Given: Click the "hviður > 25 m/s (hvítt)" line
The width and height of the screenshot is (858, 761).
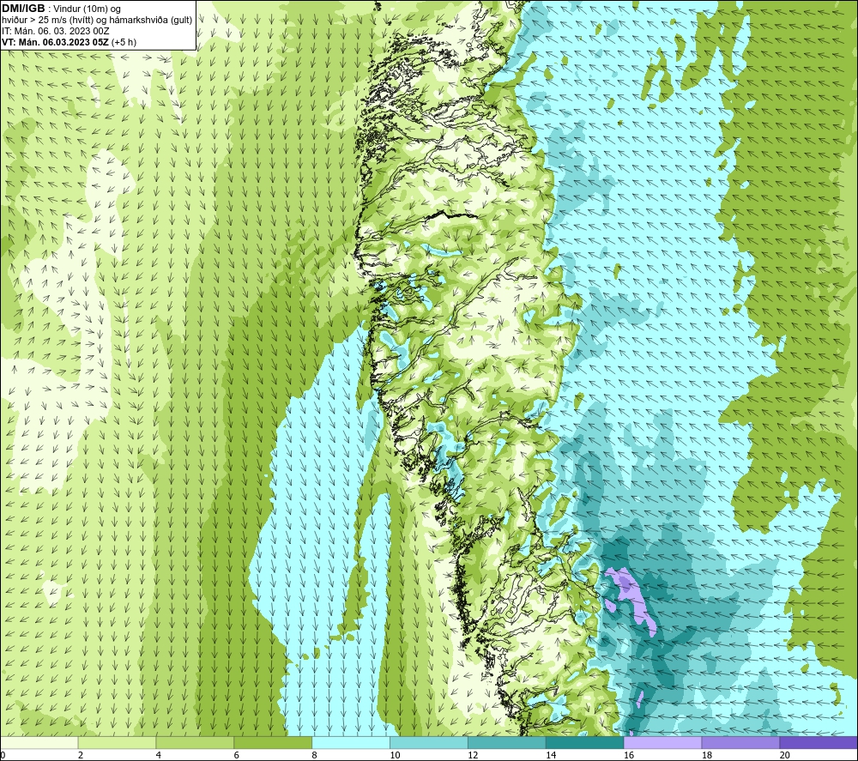Looking at the screenshot, I should pos(47,21).
